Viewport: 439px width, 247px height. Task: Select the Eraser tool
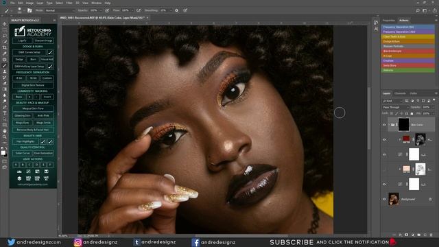pos(5,83)
